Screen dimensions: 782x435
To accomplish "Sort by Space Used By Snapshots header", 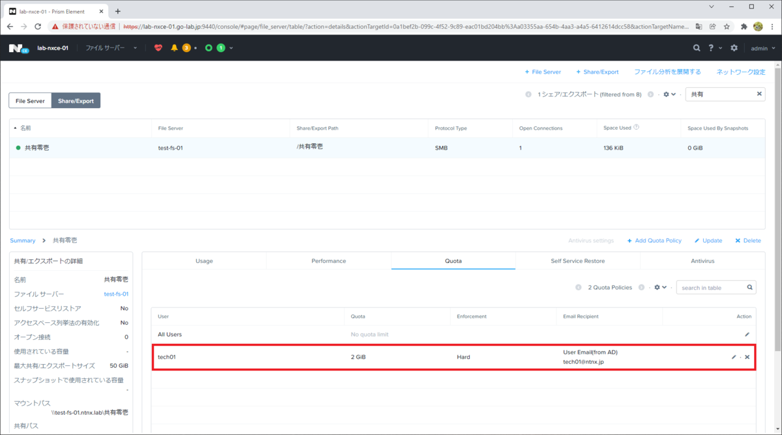I will (x=717, y=128).
